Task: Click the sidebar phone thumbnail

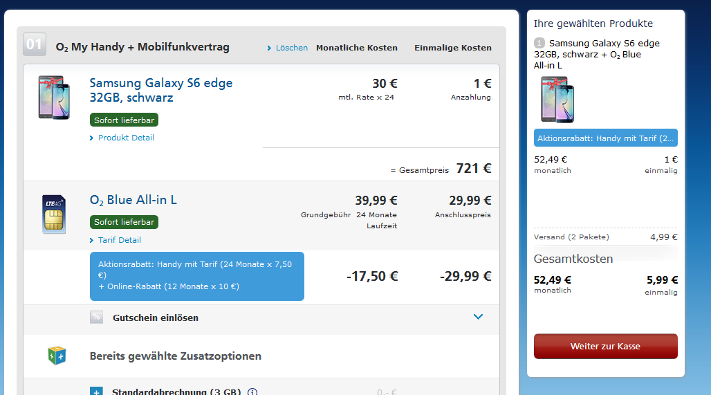Action: (557, 100)
